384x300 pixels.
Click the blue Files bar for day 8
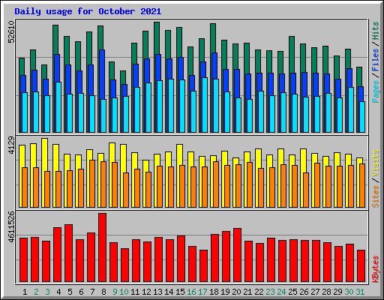coord(102,73)
